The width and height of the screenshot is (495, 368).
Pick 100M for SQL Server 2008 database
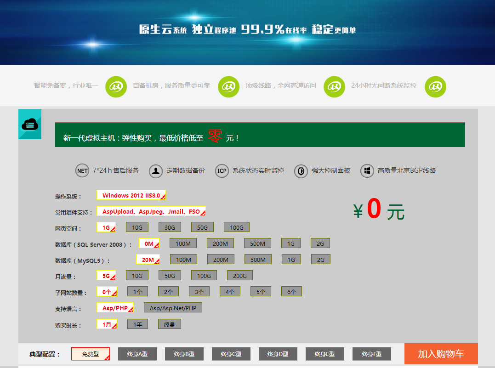pos(183,243)
